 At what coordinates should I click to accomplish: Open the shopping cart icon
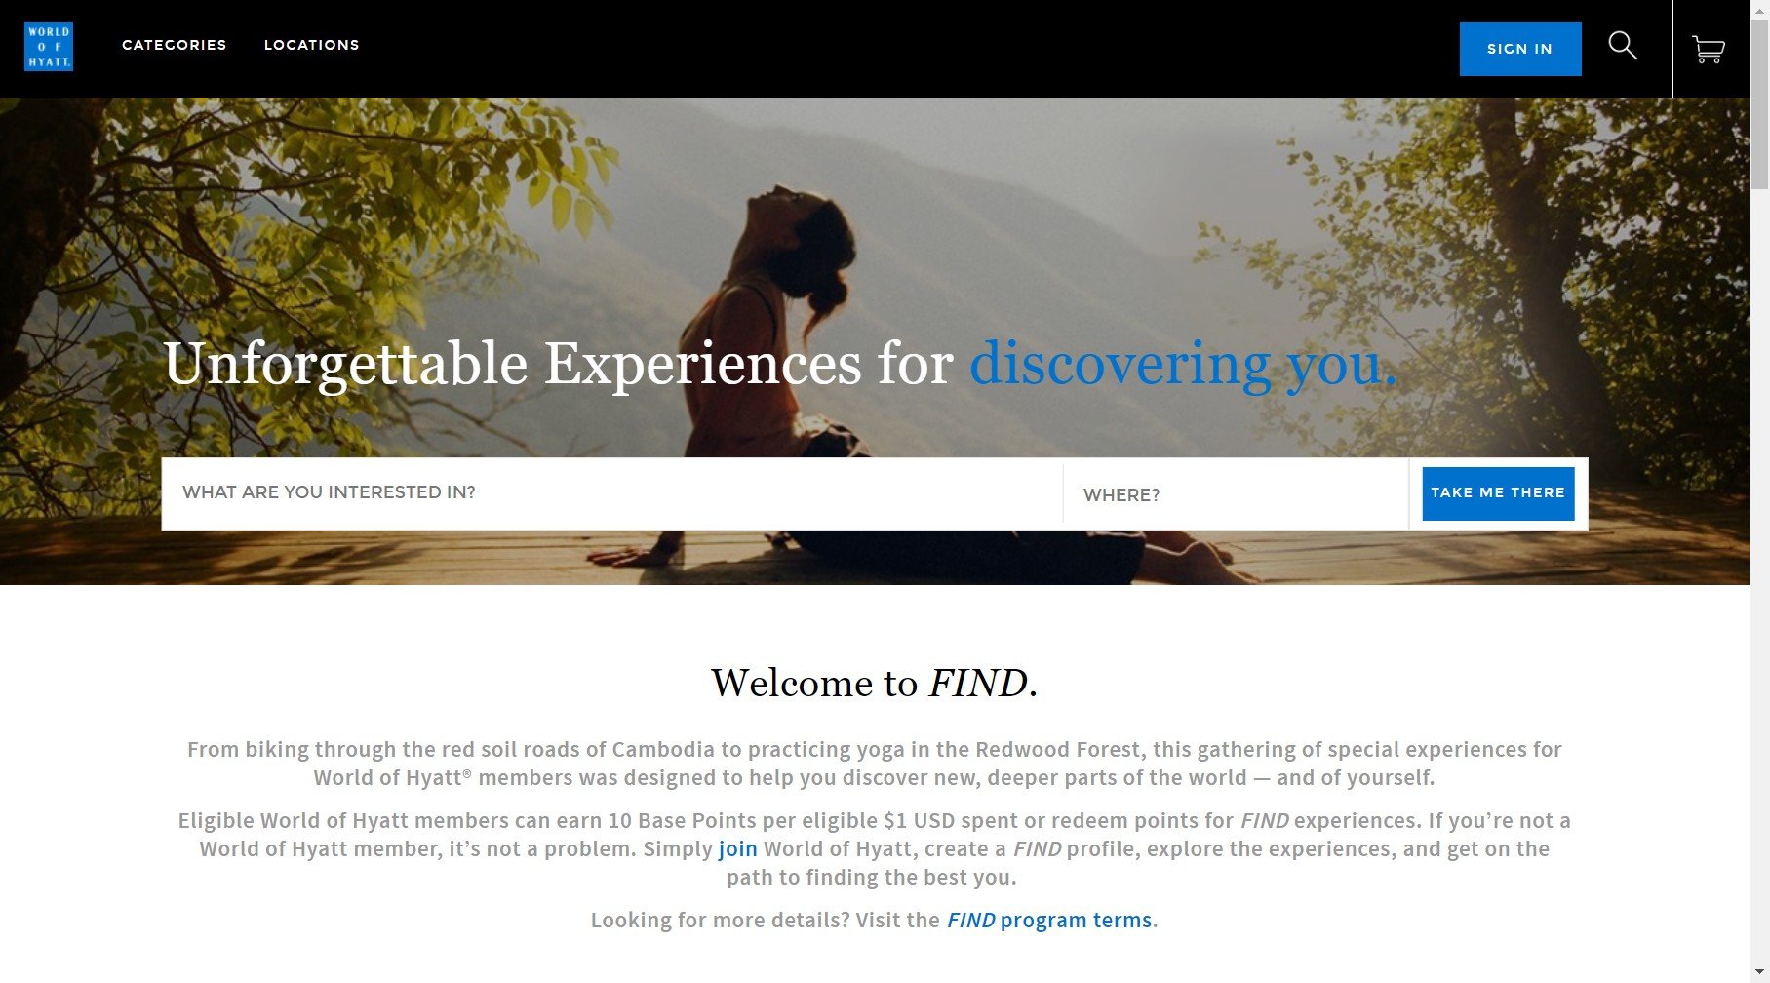click(x=1708, y=50)
